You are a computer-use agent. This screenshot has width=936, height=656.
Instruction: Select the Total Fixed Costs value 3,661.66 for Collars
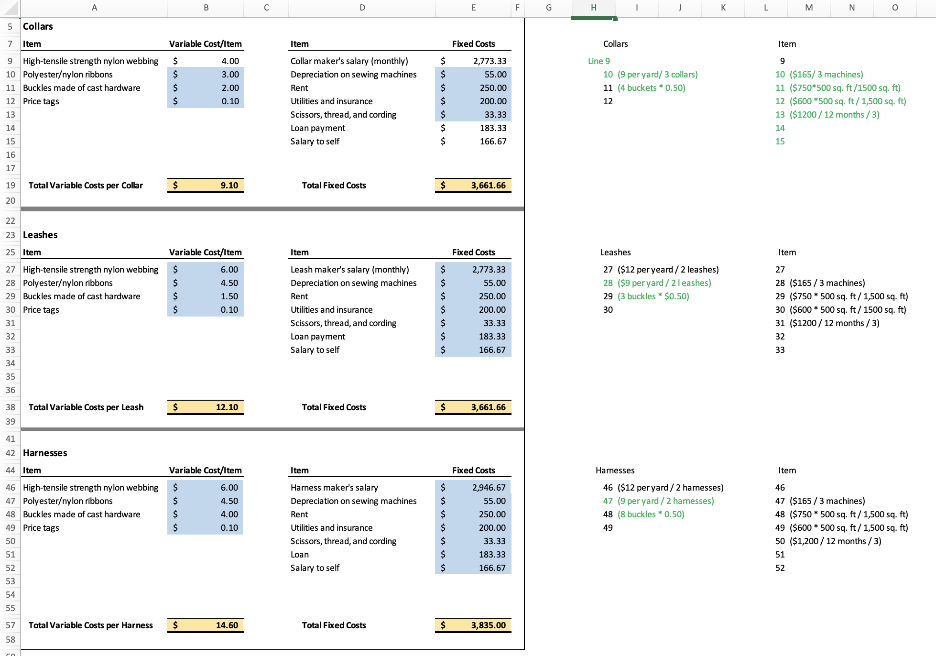473,186
